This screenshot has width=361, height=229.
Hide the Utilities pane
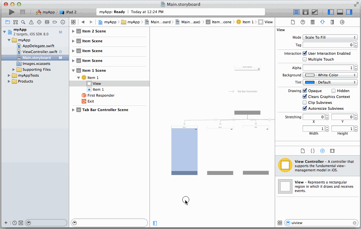pos(349,12)
